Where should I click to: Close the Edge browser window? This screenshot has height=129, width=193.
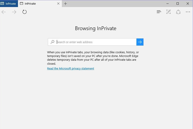tap(188, 4)
